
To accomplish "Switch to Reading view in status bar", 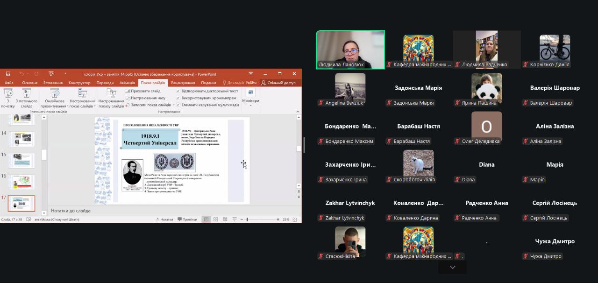I will 225,219.
